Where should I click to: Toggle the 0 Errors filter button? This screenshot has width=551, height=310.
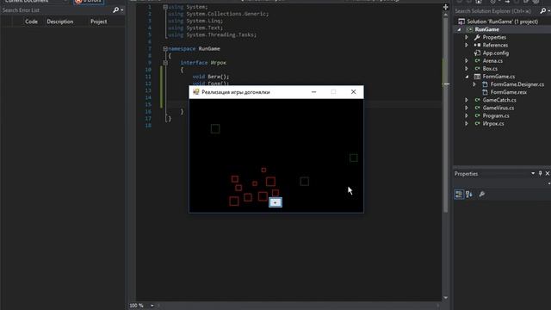(89, 1)
